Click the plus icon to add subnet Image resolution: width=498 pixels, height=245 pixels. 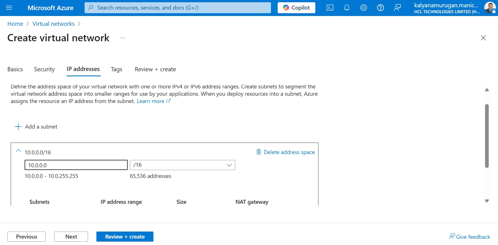[18, 127]
